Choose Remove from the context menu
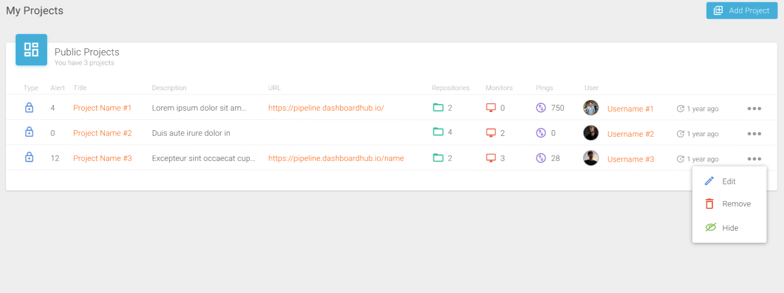This screenshot has width=784, height=293. pyautogui.click(x=729, y=204)
